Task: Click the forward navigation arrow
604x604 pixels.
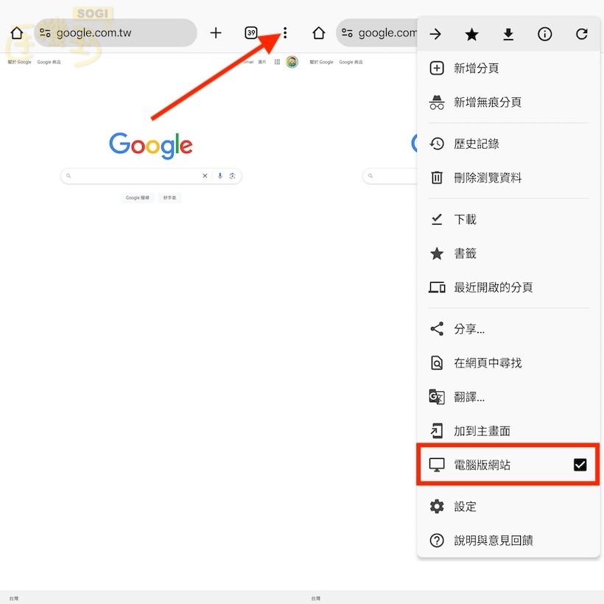Action: [435, 34]
